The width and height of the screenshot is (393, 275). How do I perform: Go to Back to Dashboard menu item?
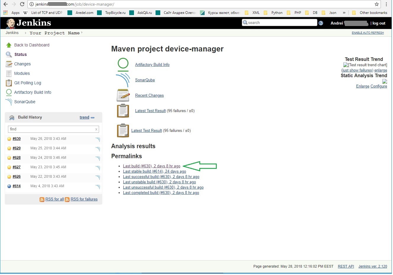click(x=32, y=45)
